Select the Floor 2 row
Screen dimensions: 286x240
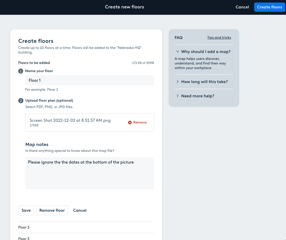point(86,227)
